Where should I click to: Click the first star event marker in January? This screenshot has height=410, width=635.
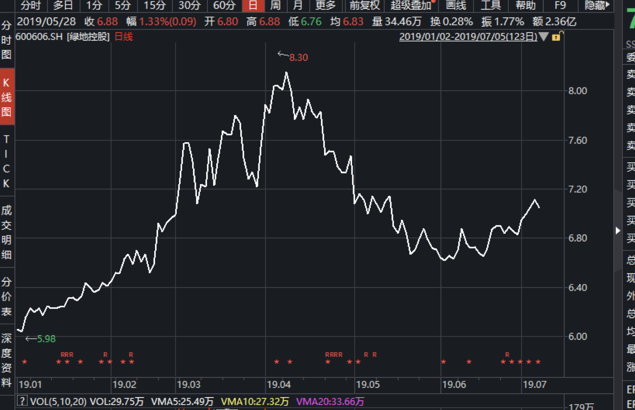[24, 362]
